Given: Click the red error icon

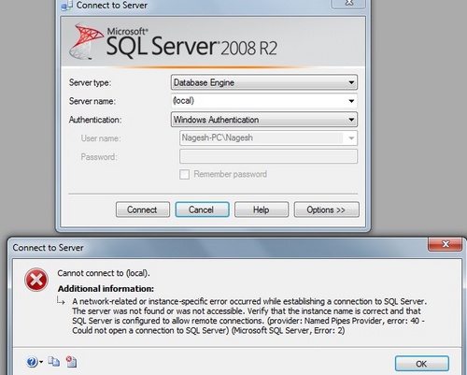Looking at the screenshot, I should click(36, 280).
